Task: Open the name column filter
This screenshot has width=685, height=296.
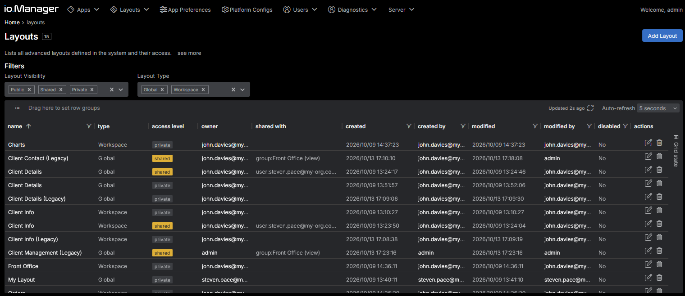Action: (x=89, y=126)
